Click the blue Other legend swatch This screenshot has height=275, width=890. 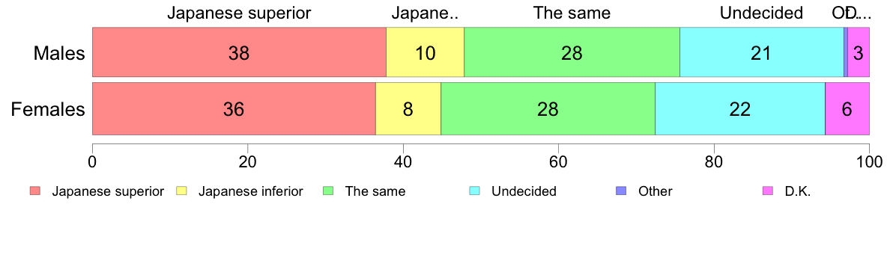(622, 191)
